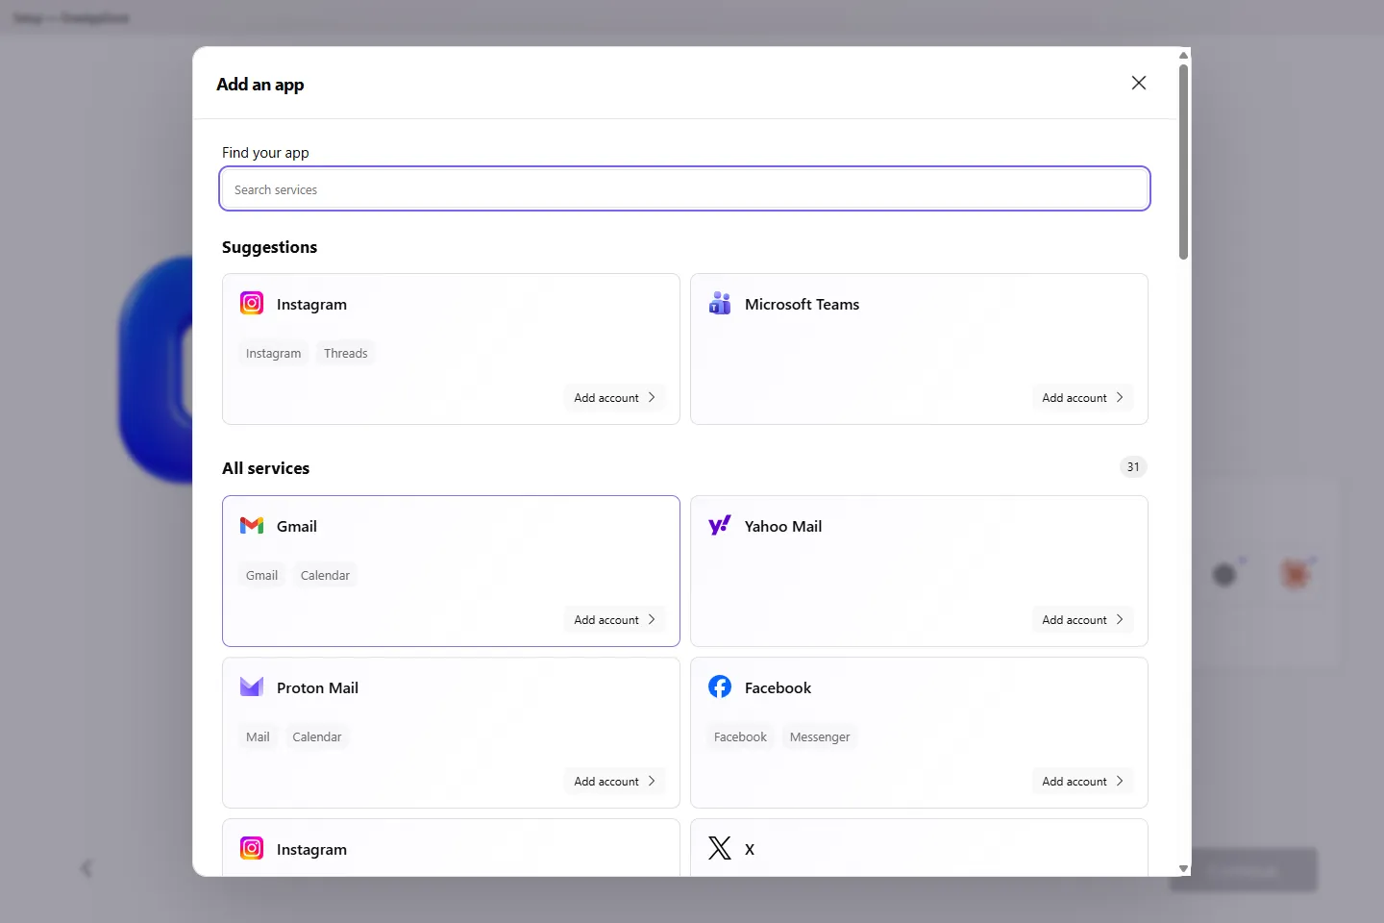Focus the Search services field
Viewport: 1384px width, 923px height.
[x=685, y=189]
